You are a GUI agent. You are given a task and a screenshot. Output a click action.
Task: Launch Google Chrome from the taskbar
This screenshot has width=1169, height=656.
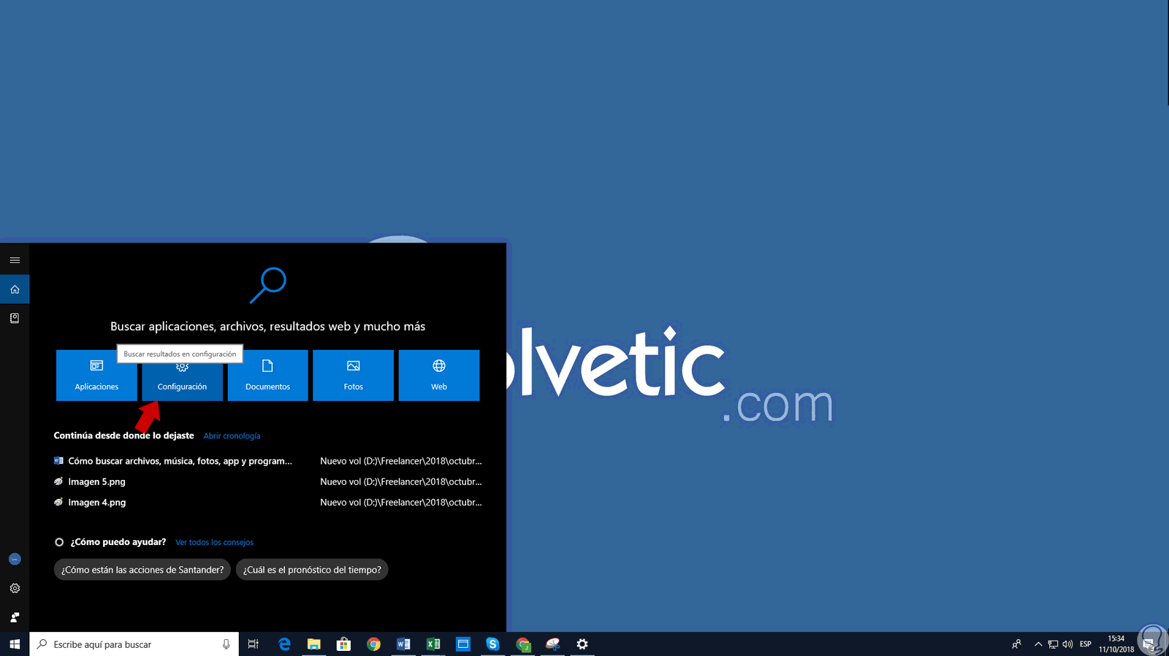[373, 644]
